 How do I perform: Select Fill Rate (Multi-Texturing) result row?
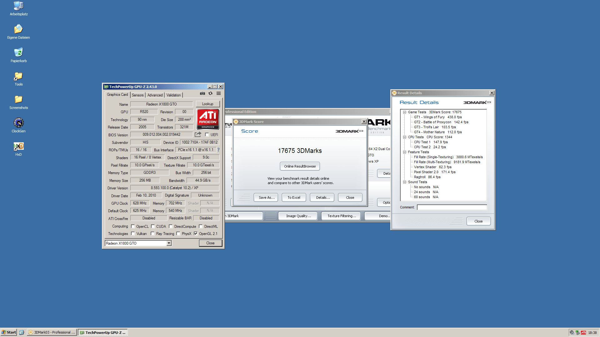pyautogui.click(x=447, y=162)
